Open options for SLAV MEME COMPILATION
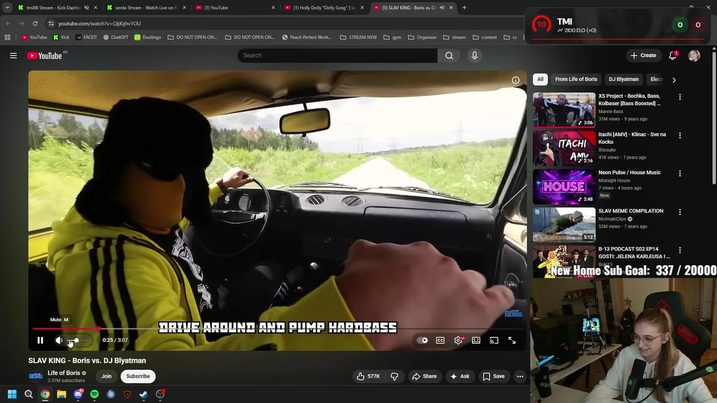Image resolution: width=717 pixels, height=403 pixels. [x=680, y=212]
